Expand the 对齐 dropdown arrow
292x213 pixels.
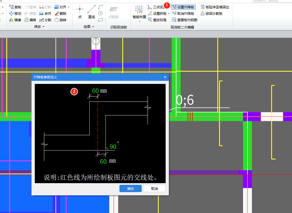(69, 7)
